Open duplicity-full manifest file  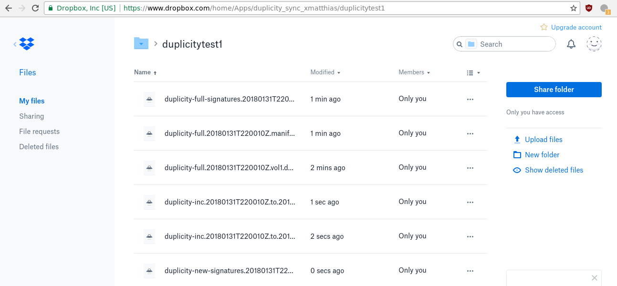(230, 133)
